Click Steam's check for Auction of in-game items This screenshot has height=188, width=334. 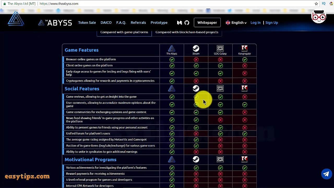pos(196,146)
